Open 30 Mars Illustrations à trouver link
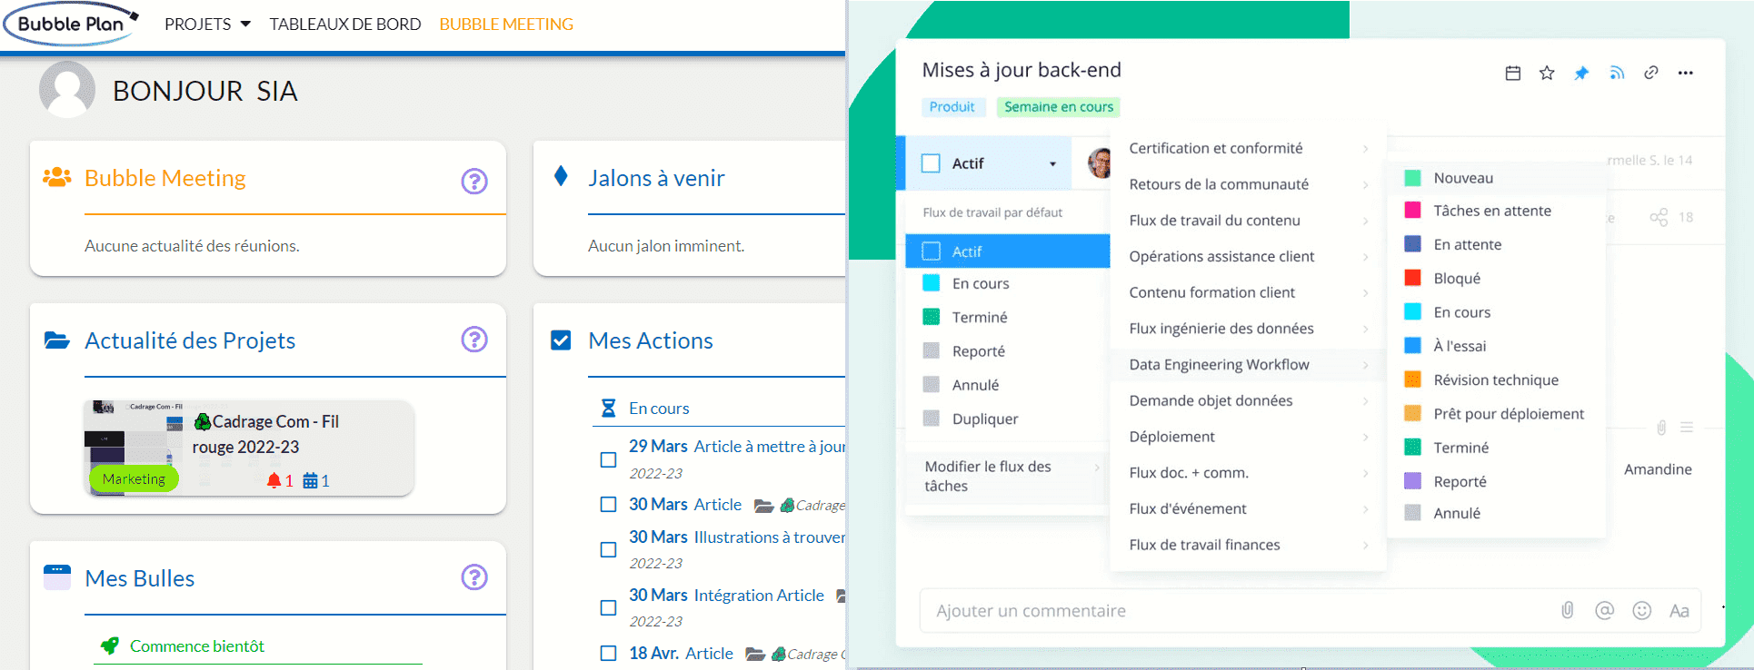Viewport: 1754px width, 670px height. click(x=737, y=537)
